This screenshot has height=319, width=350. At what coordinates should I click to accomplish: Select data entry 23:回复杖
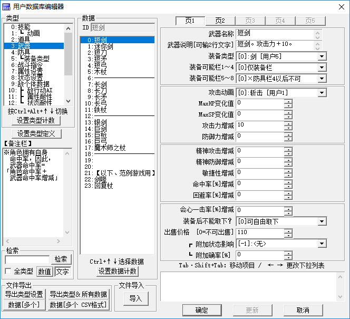point(118,186)
